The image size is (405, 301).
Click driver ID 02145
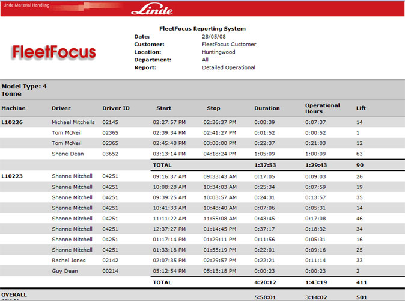tap(111, 122)
